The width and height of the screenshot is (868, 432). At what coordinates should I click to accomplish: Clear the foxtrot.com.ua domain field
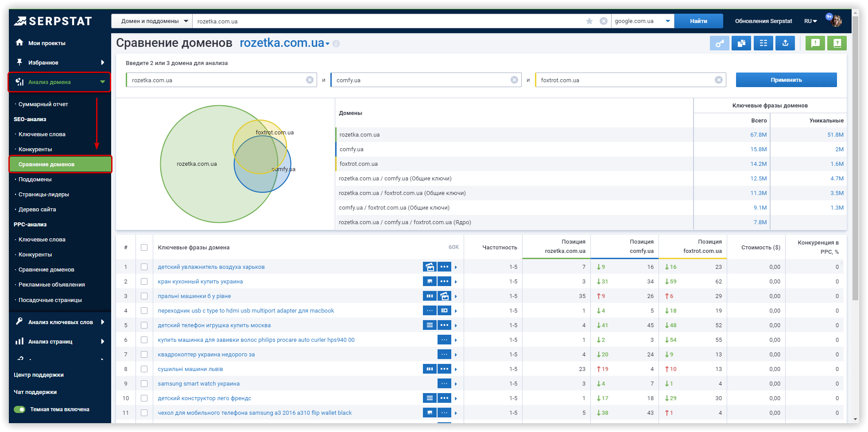[719, 80]
